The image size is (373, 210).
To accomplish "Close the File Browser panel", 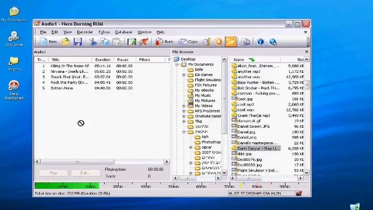I will pos(307,51).
